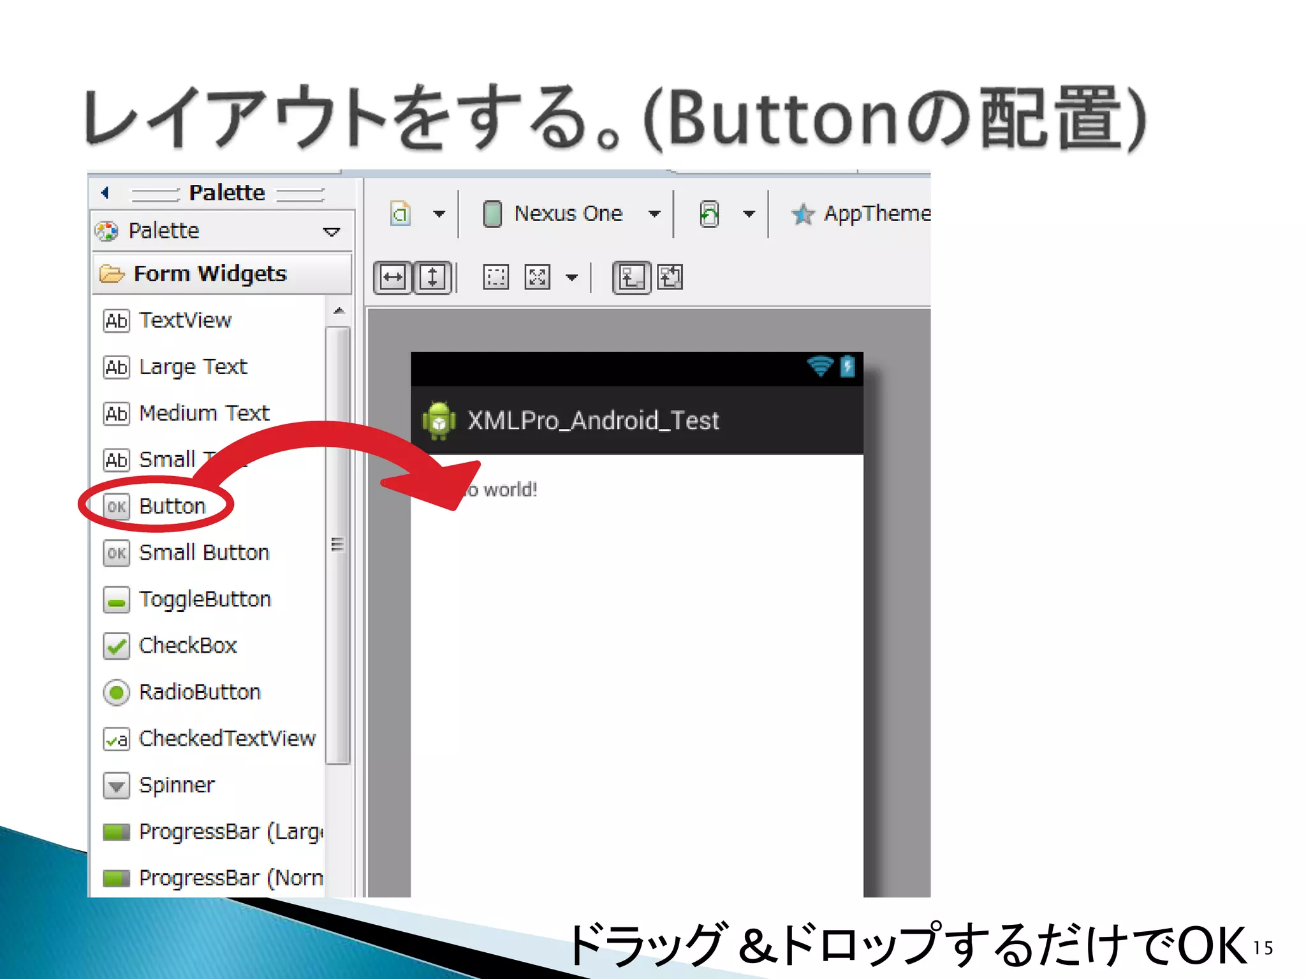The image size is (1306, 979).
Task: Click the CheckedTextView icon
Action: (116, 739)
